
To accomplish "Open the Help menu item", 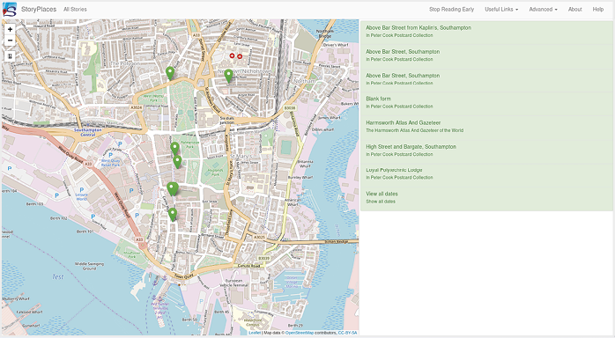I will pyautogui.click(x=598, y=10).
